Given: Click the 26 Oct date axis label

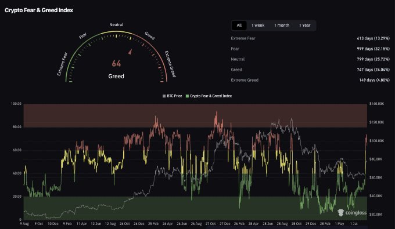Looking at the screenshot, I should click(124, 224).
